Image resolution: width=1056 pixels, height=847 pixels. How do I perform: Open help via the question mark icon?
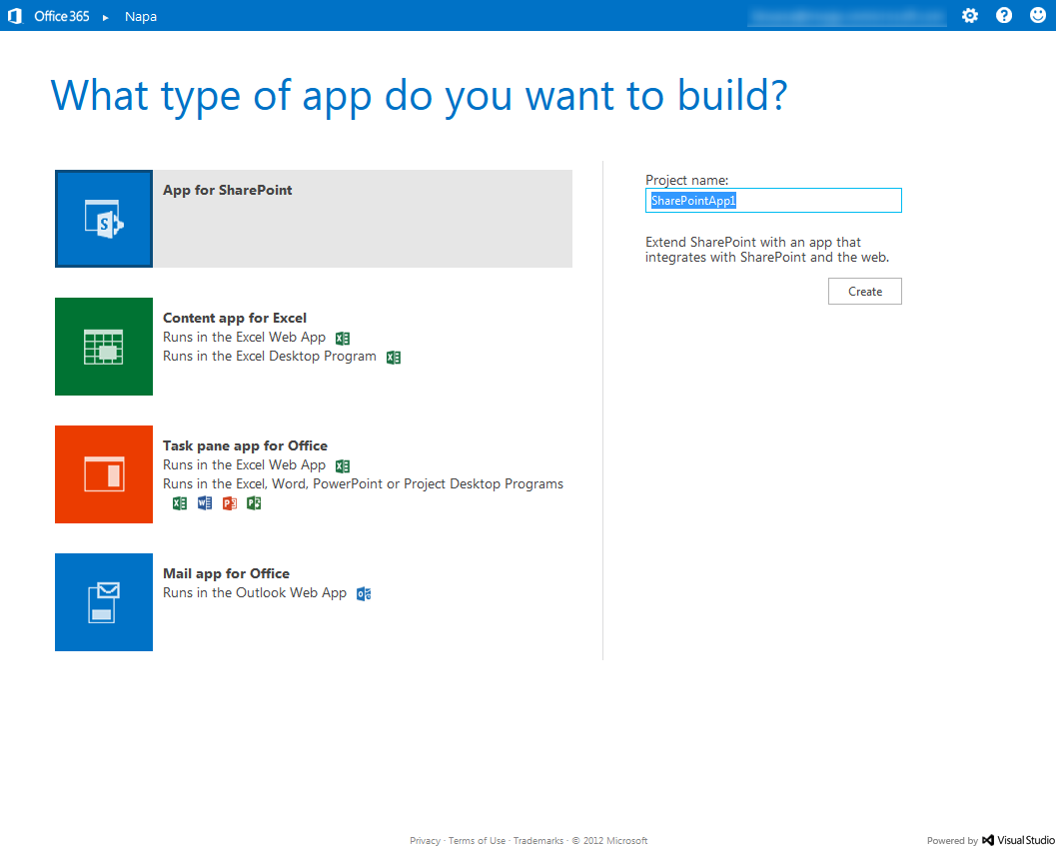pyautogui.click(x=1004, y=16)
